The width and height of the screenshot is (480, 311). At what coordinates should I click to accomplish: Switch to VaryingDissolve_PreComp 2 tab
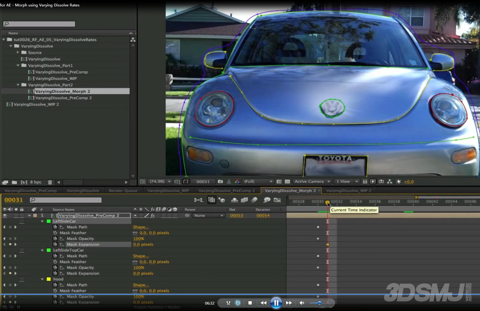pyautogui.click(x=227, y=191)
